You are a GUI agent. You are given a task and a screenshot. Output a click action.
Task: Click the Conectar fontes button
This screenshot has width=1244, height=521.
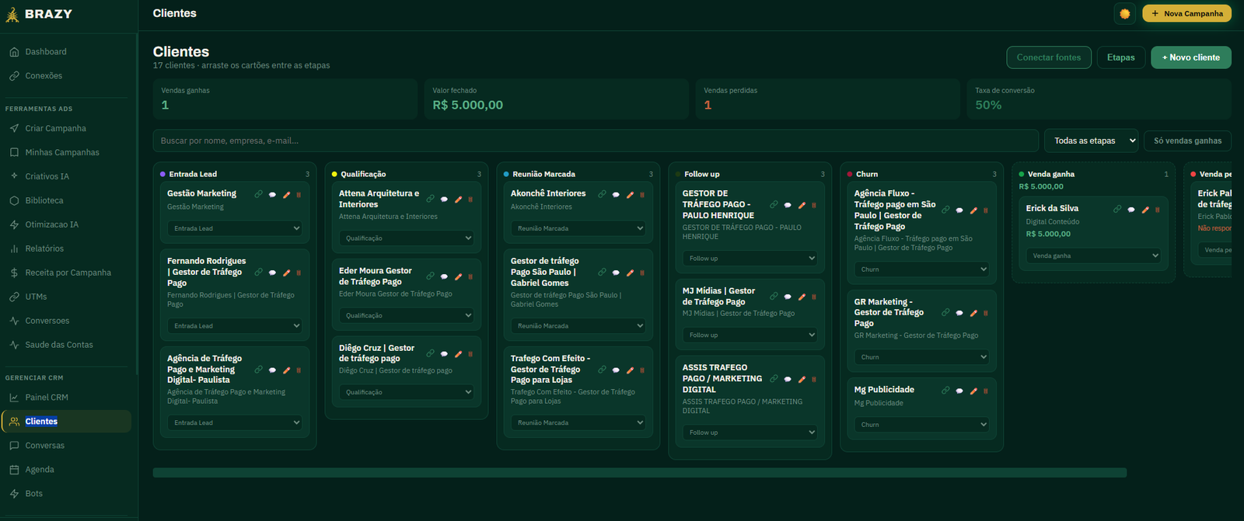[1048, 57]
